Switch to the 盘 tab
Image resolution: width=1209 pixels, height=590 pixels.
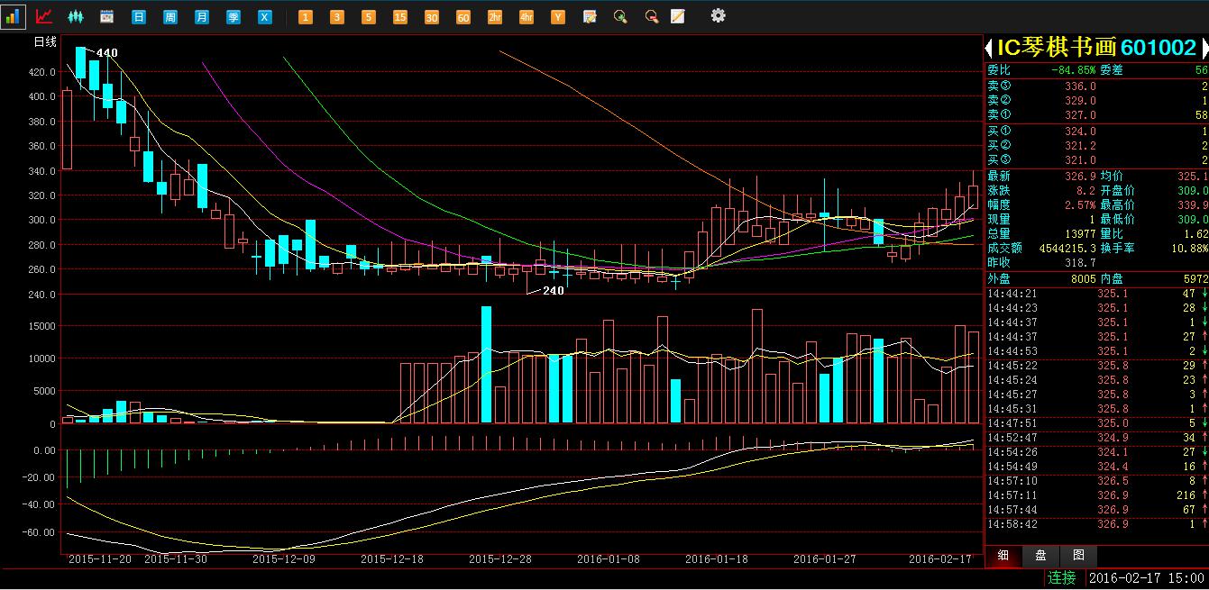point(1040,555)
